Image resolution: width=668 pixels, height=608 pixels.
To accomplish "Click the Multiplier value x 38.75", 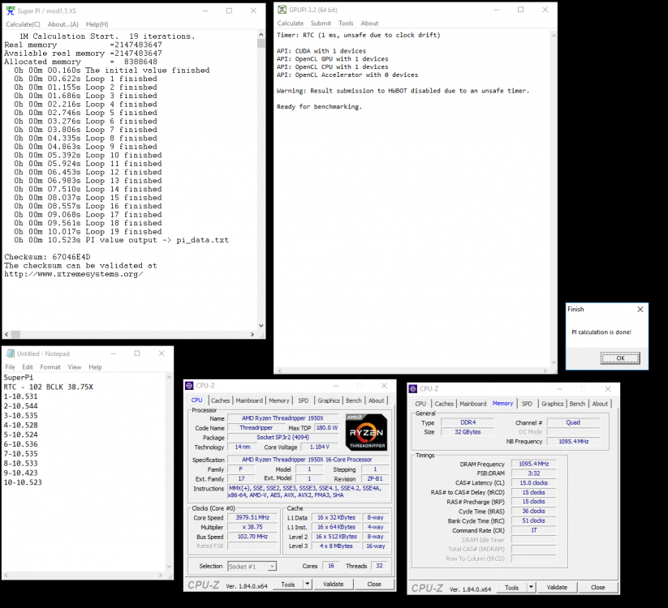I will [x=252, y=527].
